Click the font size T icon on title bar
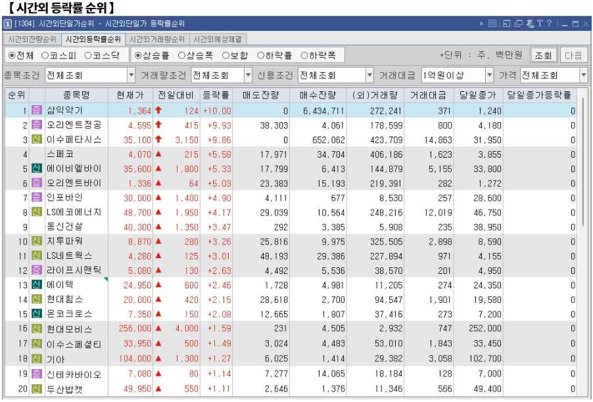This screenshot has height=402, width=593. click(540, 23)
